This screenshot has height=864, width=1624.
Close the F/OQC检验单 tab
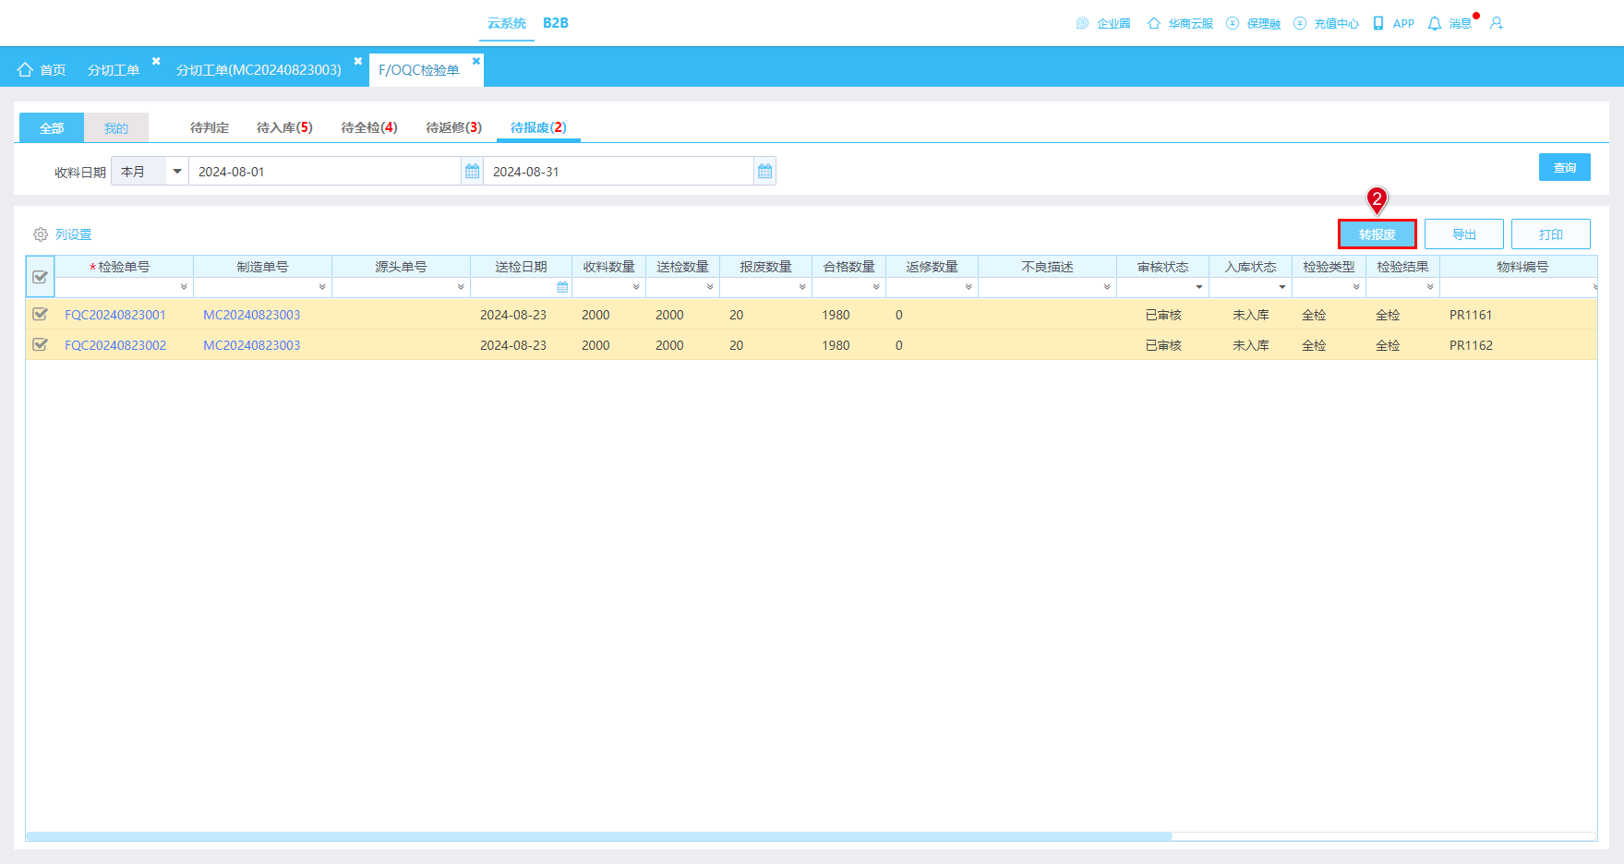pos(476,61)
